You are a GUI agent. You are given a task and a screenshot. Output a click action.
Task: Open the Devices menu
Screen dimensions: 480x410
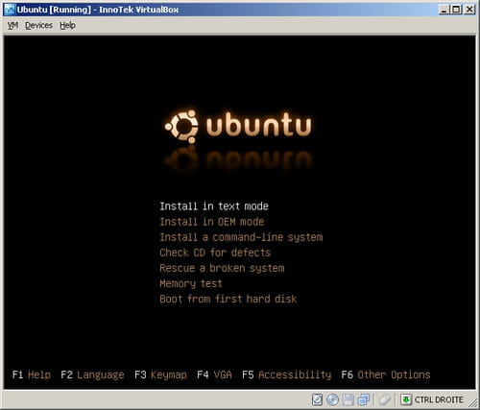pos(38,25)
